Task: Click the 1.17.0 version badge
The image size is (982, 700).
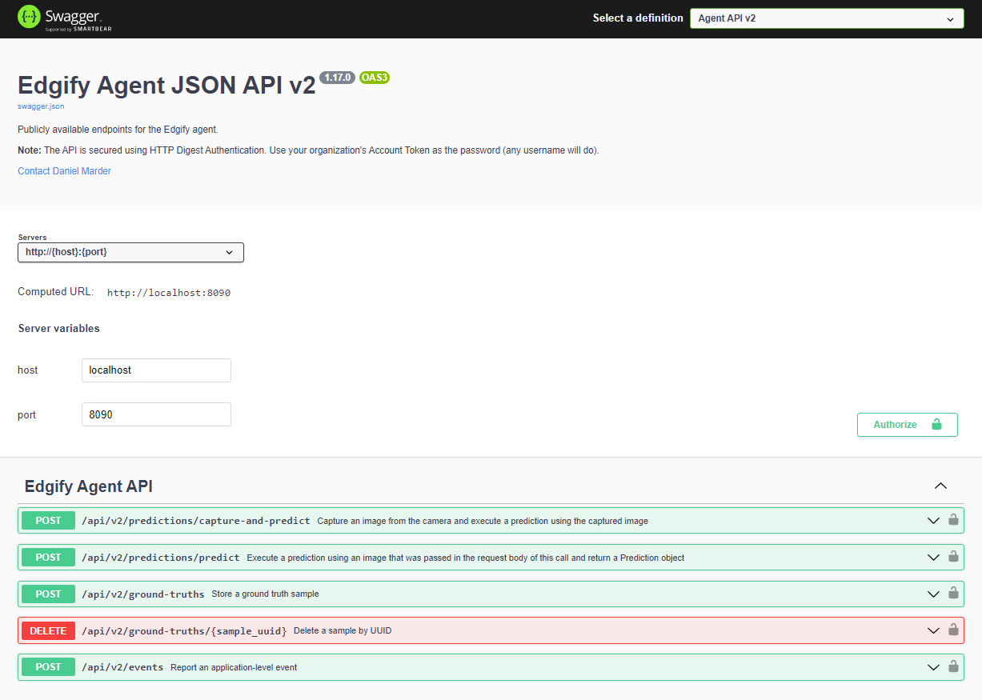Action: tap(337, 78)
